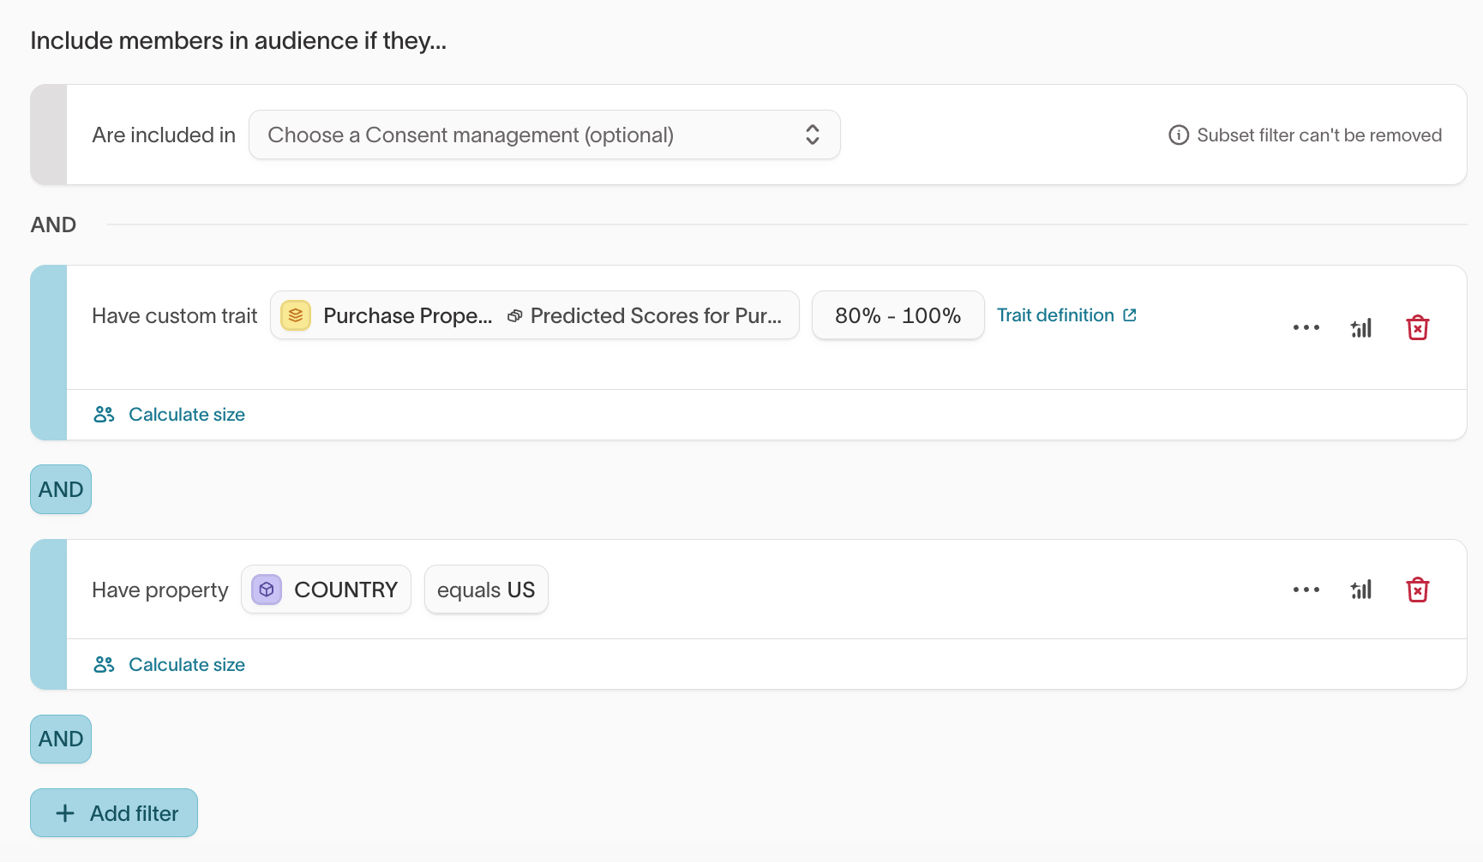Click the info icon beside Subset filter note
Viewport: 1483px width, 862px height.
(1179, 135)
